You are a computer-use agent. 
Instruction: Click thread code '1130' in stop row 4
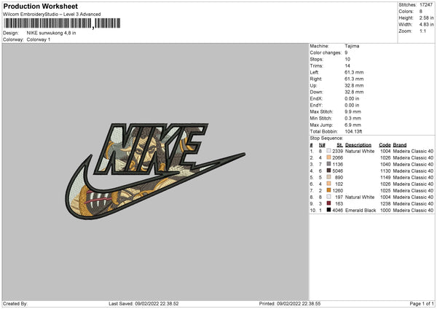[x=385, y=171]
